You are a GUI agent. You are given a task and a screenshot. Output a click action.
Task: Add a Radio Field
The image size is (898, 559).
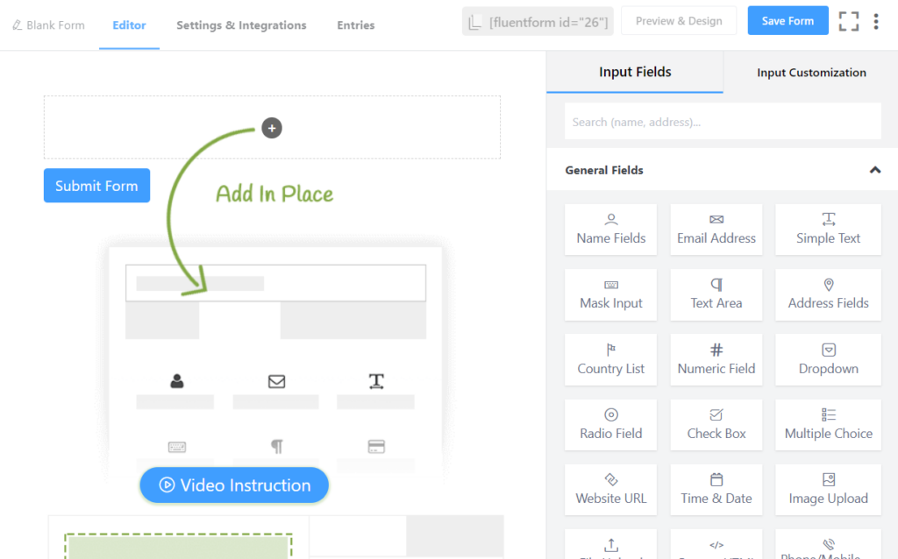610,425
